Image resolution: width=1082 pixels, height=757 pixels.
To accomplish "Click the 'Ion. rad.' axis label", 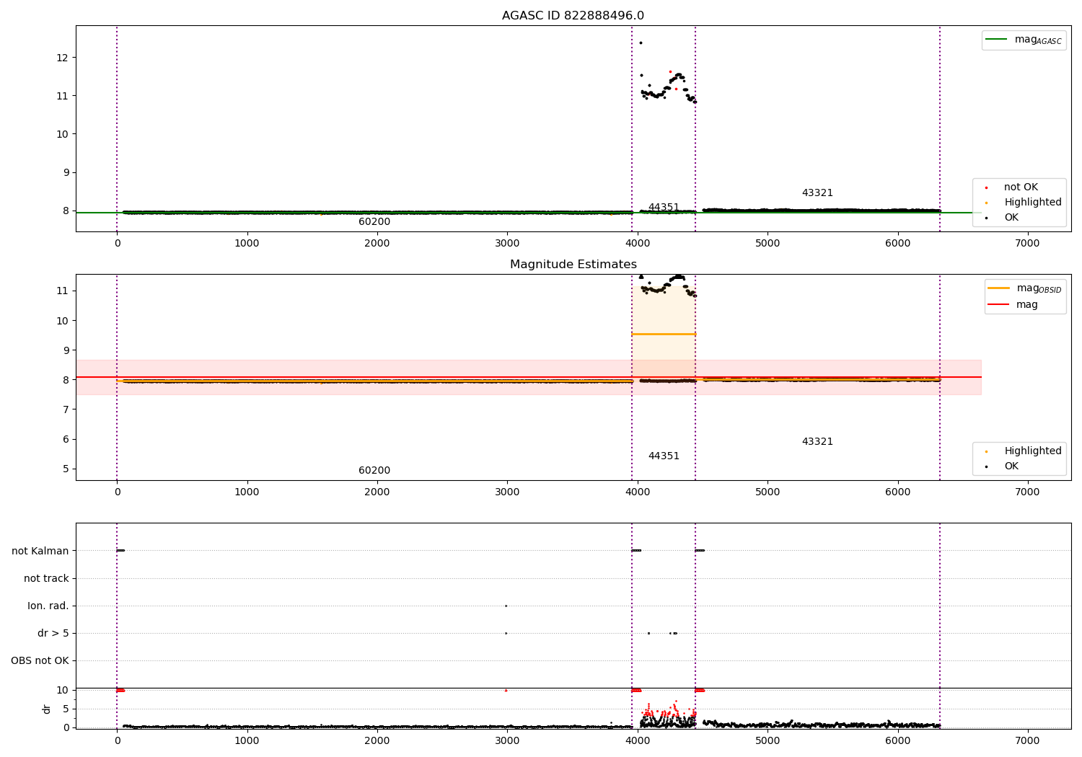I will click(48, 606).
